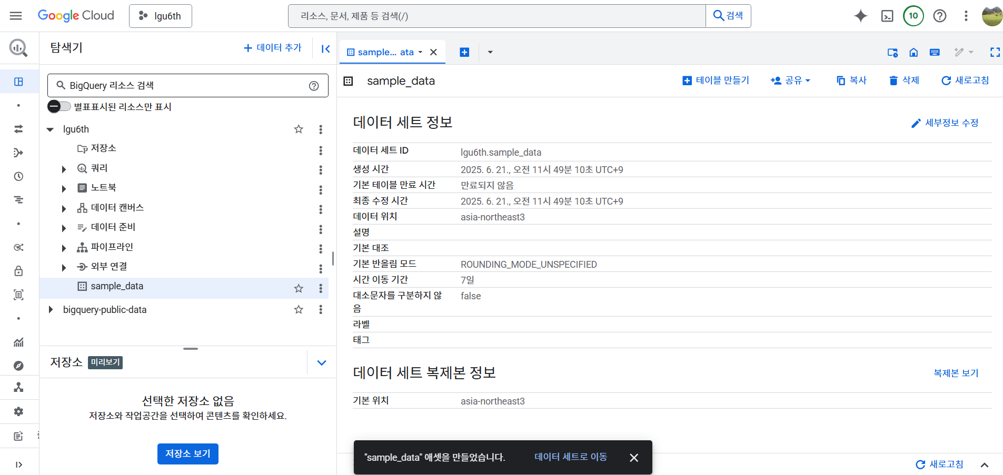The image size is (1003, 475).
Task: Click bottom 새로고침 refresh button
Action: 940,464
